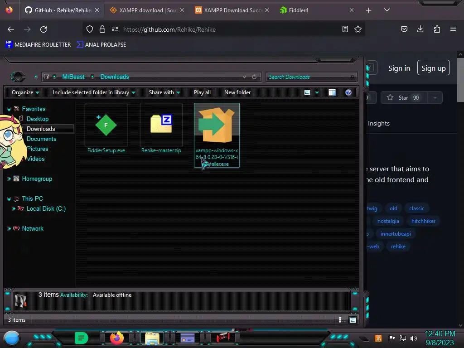
Task: Open Desktop in Favorites
Action: 37,119
